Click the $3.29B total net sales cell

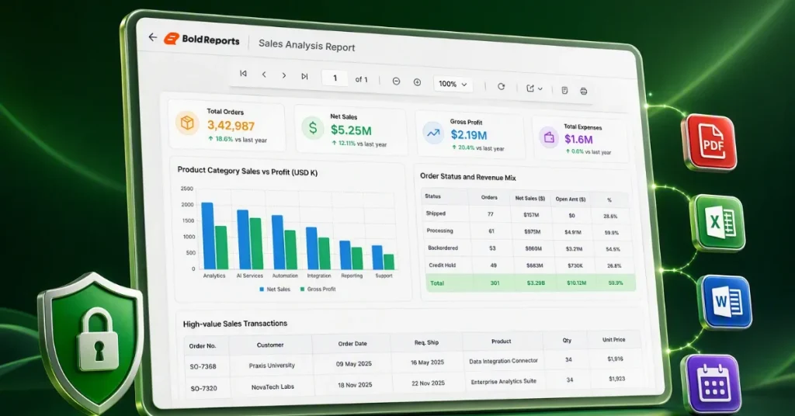536,283
